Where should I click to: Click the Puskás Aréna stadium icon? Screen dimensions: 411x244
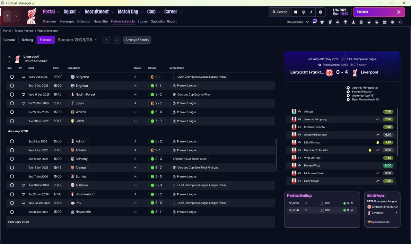pos(319,65)
